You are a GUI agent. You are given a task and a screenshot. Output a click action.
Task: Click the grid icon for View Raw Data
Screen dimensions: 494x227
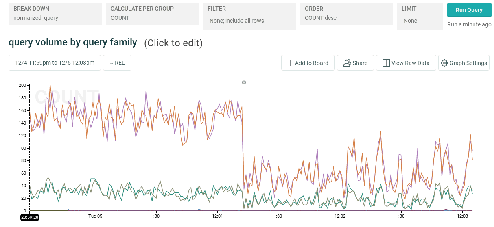click(x=386, y=63)
